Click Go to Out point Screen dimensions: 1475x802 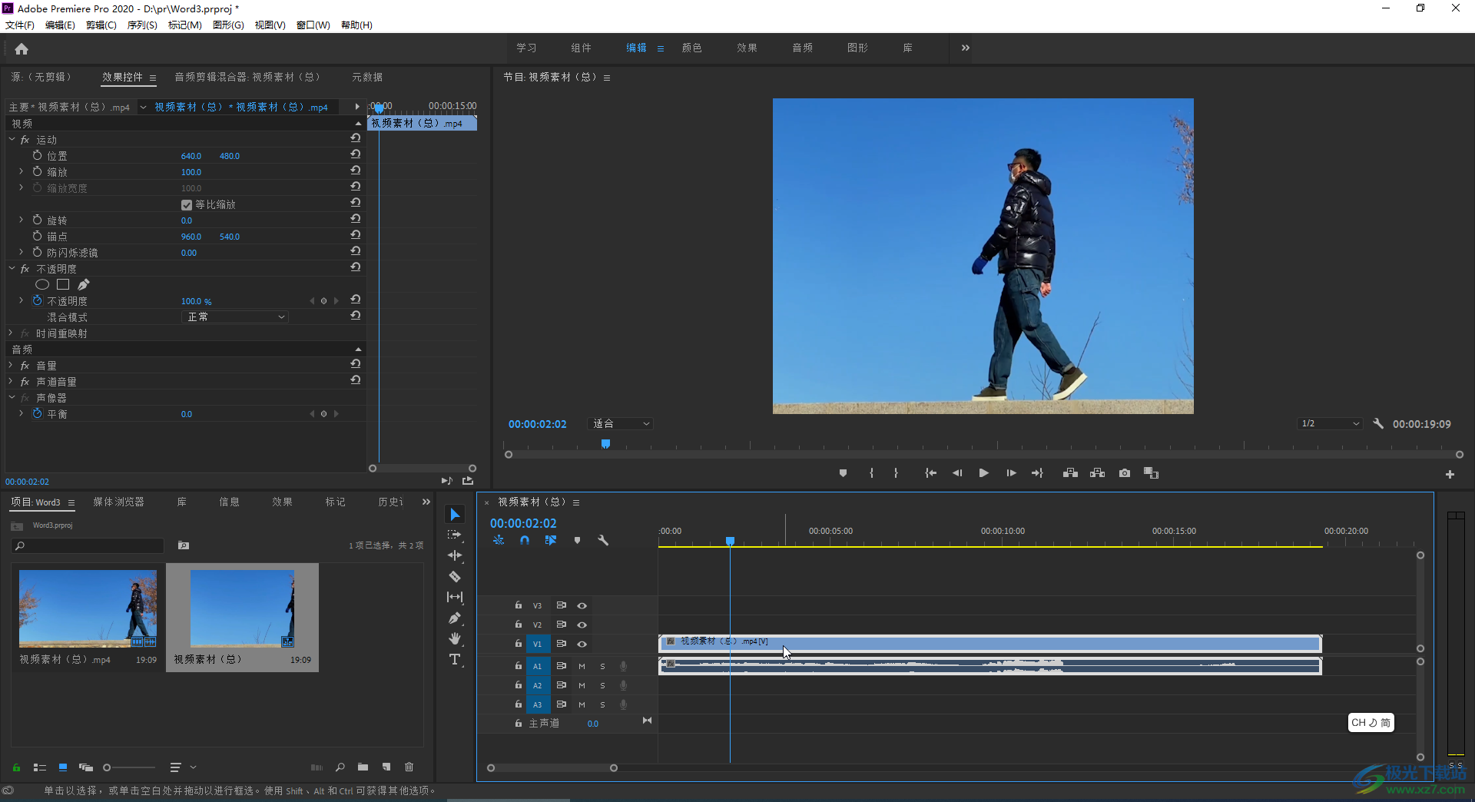click(1037, 473)
